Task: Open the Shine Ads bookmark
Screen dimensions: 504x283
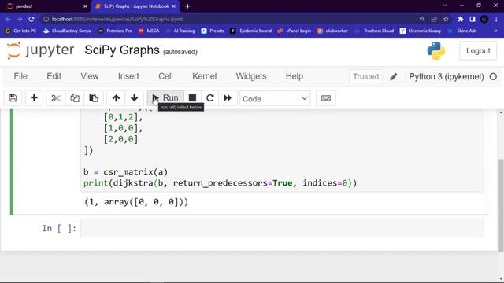Action: point(462,31)
